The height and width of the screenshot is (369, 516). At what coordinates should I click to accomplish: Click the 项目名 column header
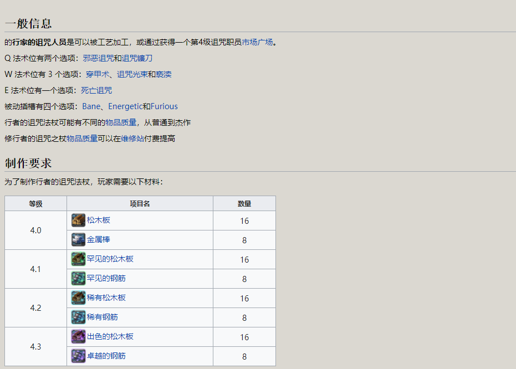pyautogui.click(x=140, y=203)
